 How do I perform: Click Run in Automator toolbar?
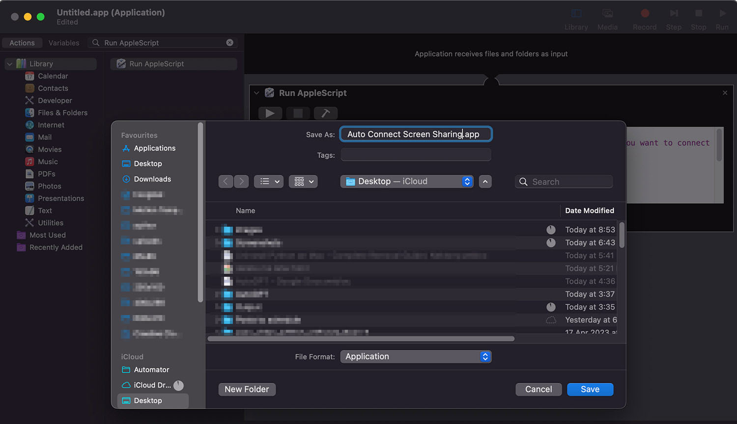click(722, 19)
